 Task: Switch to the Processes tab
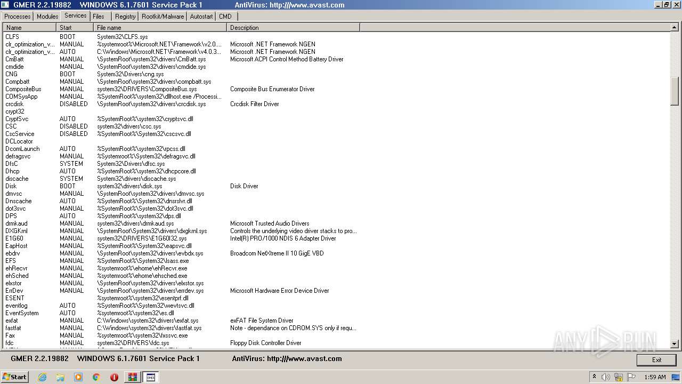(x=18, y=17)
